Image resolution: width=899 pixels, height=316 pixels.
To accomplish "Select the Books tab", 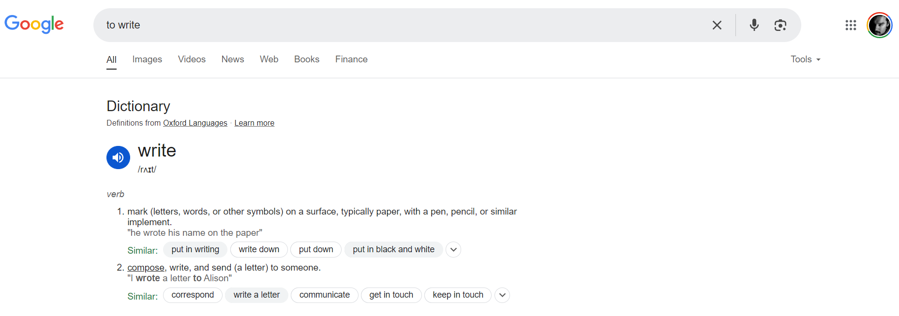I will coord(307,59).
